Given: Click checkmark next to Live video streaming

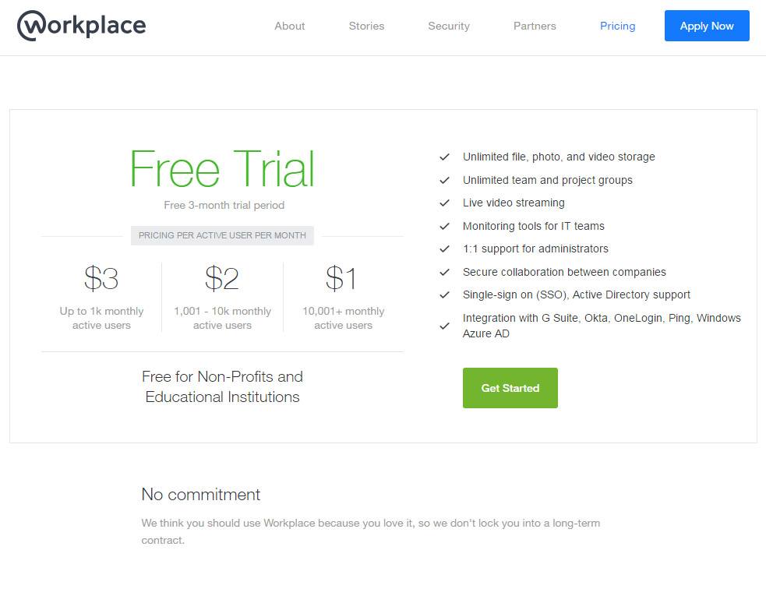Looking at the screenshot, I should click(444, 203).
